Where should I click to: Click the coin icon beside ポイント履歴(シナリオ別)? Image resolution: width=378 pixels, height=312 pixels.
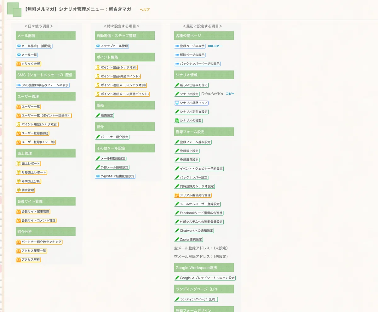pos(19,124)
